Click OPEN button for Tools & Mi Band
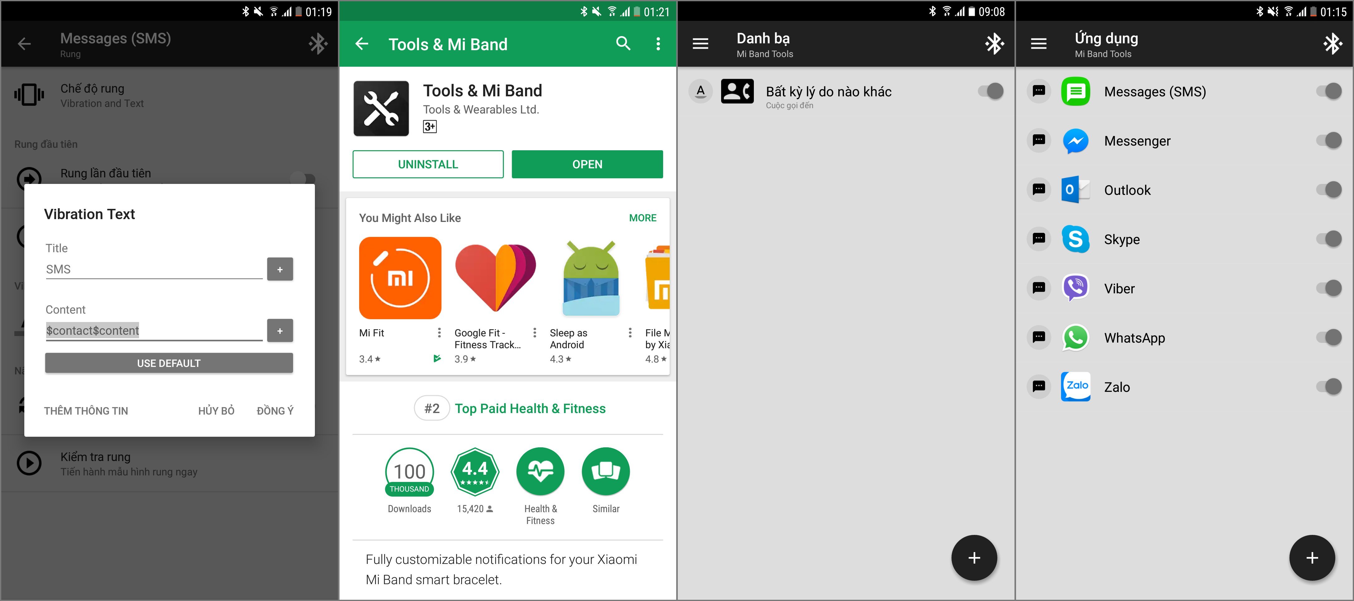1354x601 pixels. 587,163
